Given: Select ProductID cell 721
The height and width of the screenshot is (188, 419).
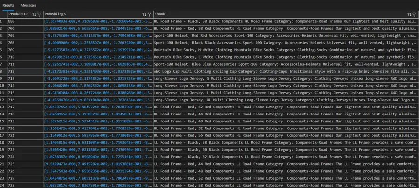Looking at the screenshot, I should pyautogui.click(x=25, y=135).
